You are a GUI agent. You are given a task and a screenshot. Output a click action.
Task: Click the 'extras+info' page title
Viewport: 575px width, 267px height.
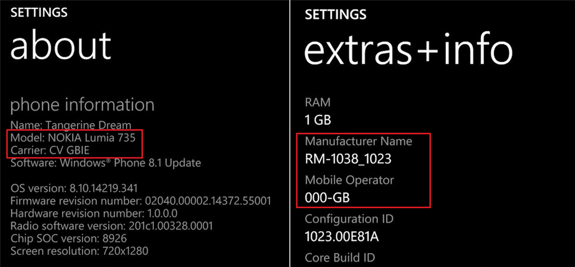coord(408,48)
